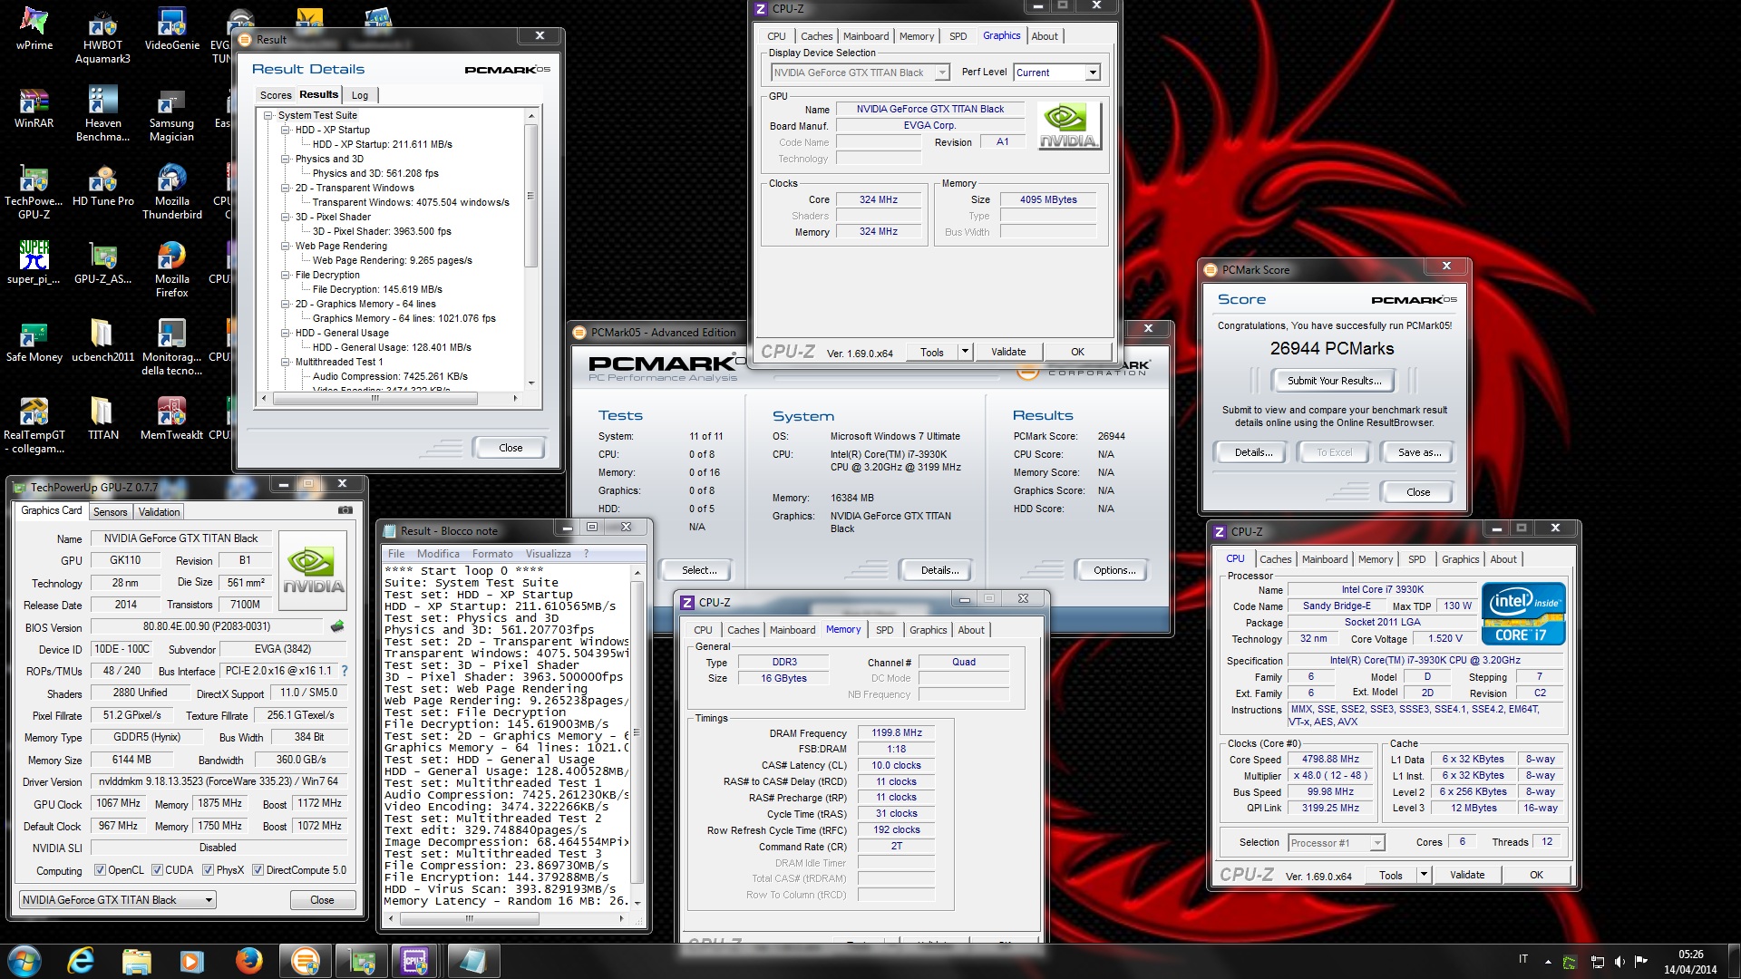Screen dimensions: 1741x979
Task: Open the WinRAR desktop icon
Action: coord(34,107)
